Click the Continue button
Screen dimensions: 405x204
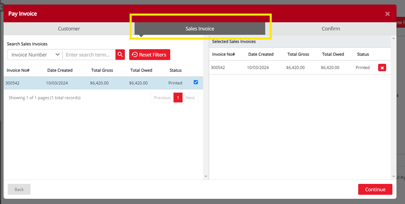tap(375, 190)
